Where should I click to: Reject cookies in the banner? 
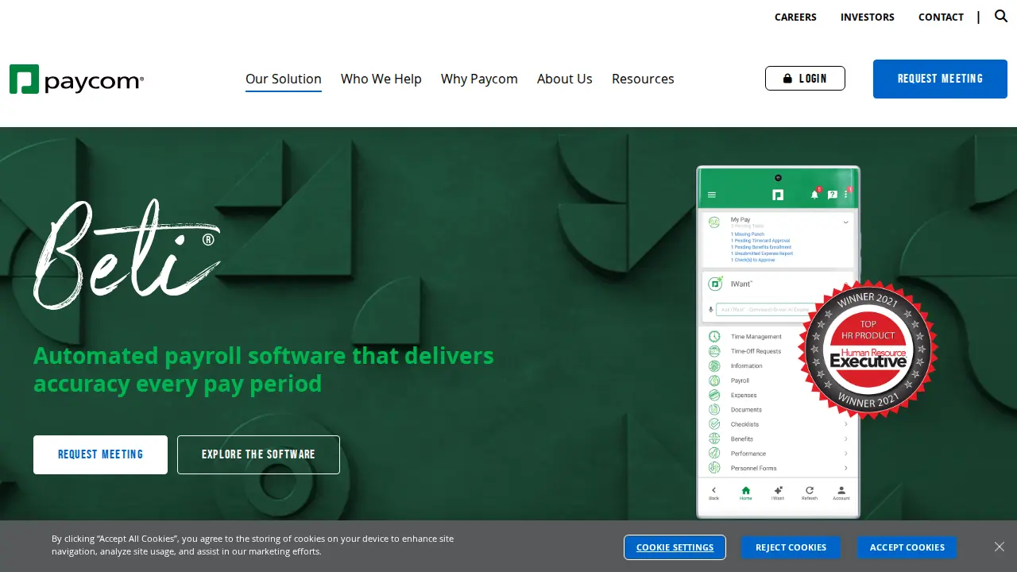pos(791,547)
